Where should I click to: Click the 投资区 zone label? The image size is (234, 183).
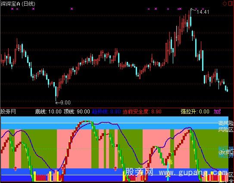(226, 152)
